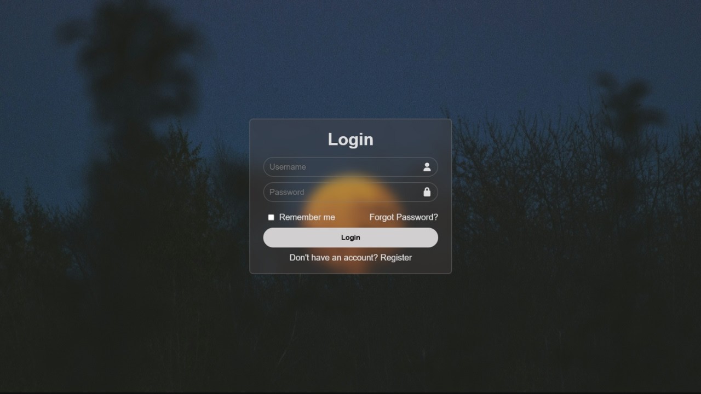Follow the Register link
Screen dimensions: 701x394
click(x=396, y=258)
